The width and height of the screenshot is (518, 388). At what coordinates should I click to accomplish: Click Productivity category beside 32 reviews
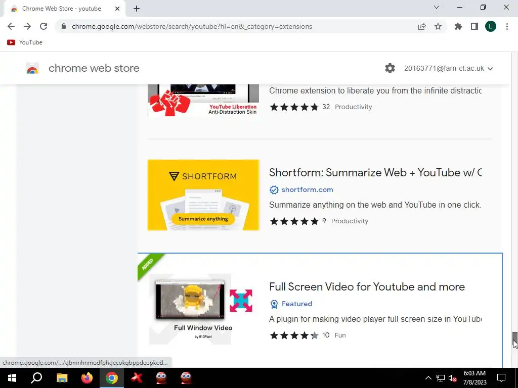353,107
